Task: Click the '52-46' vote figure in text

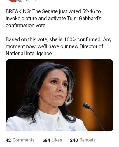Action: tap(89, 11)
